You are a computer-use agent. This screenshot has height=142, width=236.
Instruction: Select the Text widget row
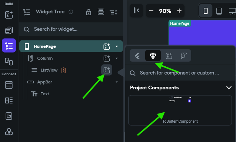coord(71,94)
